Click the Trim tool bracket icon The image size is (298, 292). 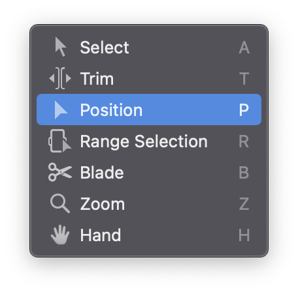click(x=60, y=78)
